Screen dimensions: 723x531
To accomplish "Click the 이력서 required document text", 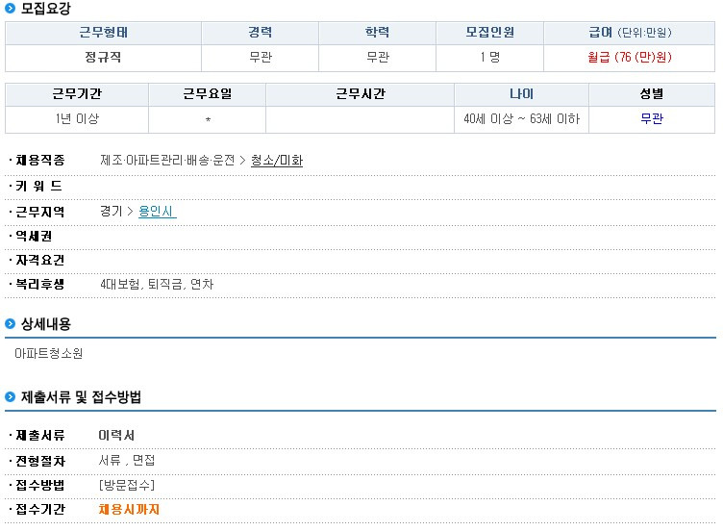I will (116, 436).
